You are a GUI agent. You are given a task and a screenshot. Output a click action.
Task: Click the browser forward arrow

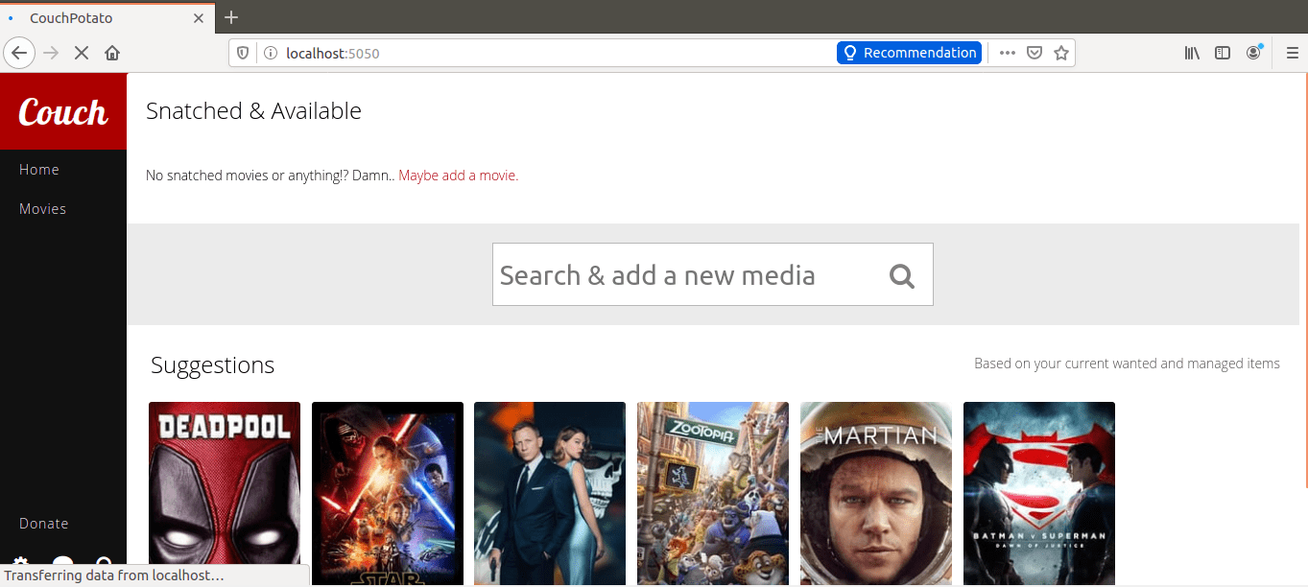coord(51,53)
